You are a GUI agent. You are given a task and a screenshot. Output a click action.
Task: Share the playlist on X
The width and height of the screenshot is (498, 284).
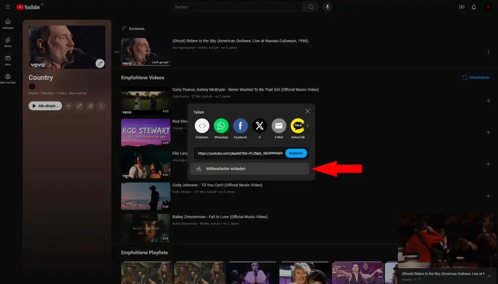click(x=259, y=126)
